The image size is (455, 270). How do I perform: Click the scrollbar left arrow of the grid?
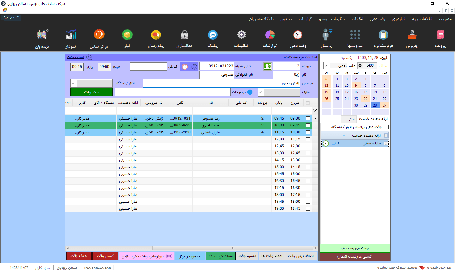pos(67,248)
